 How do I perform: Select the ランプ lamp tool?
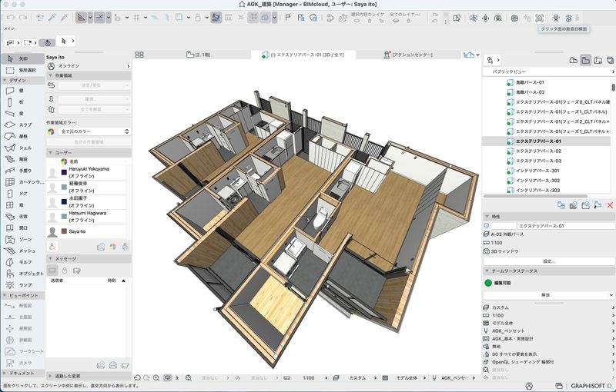click(22, 285)
